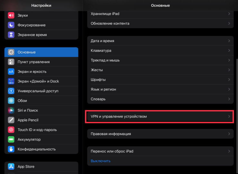Screen dimensions: 238x174
Task: Open Универсальный доступ settings
Action: (x=41, y=91)
